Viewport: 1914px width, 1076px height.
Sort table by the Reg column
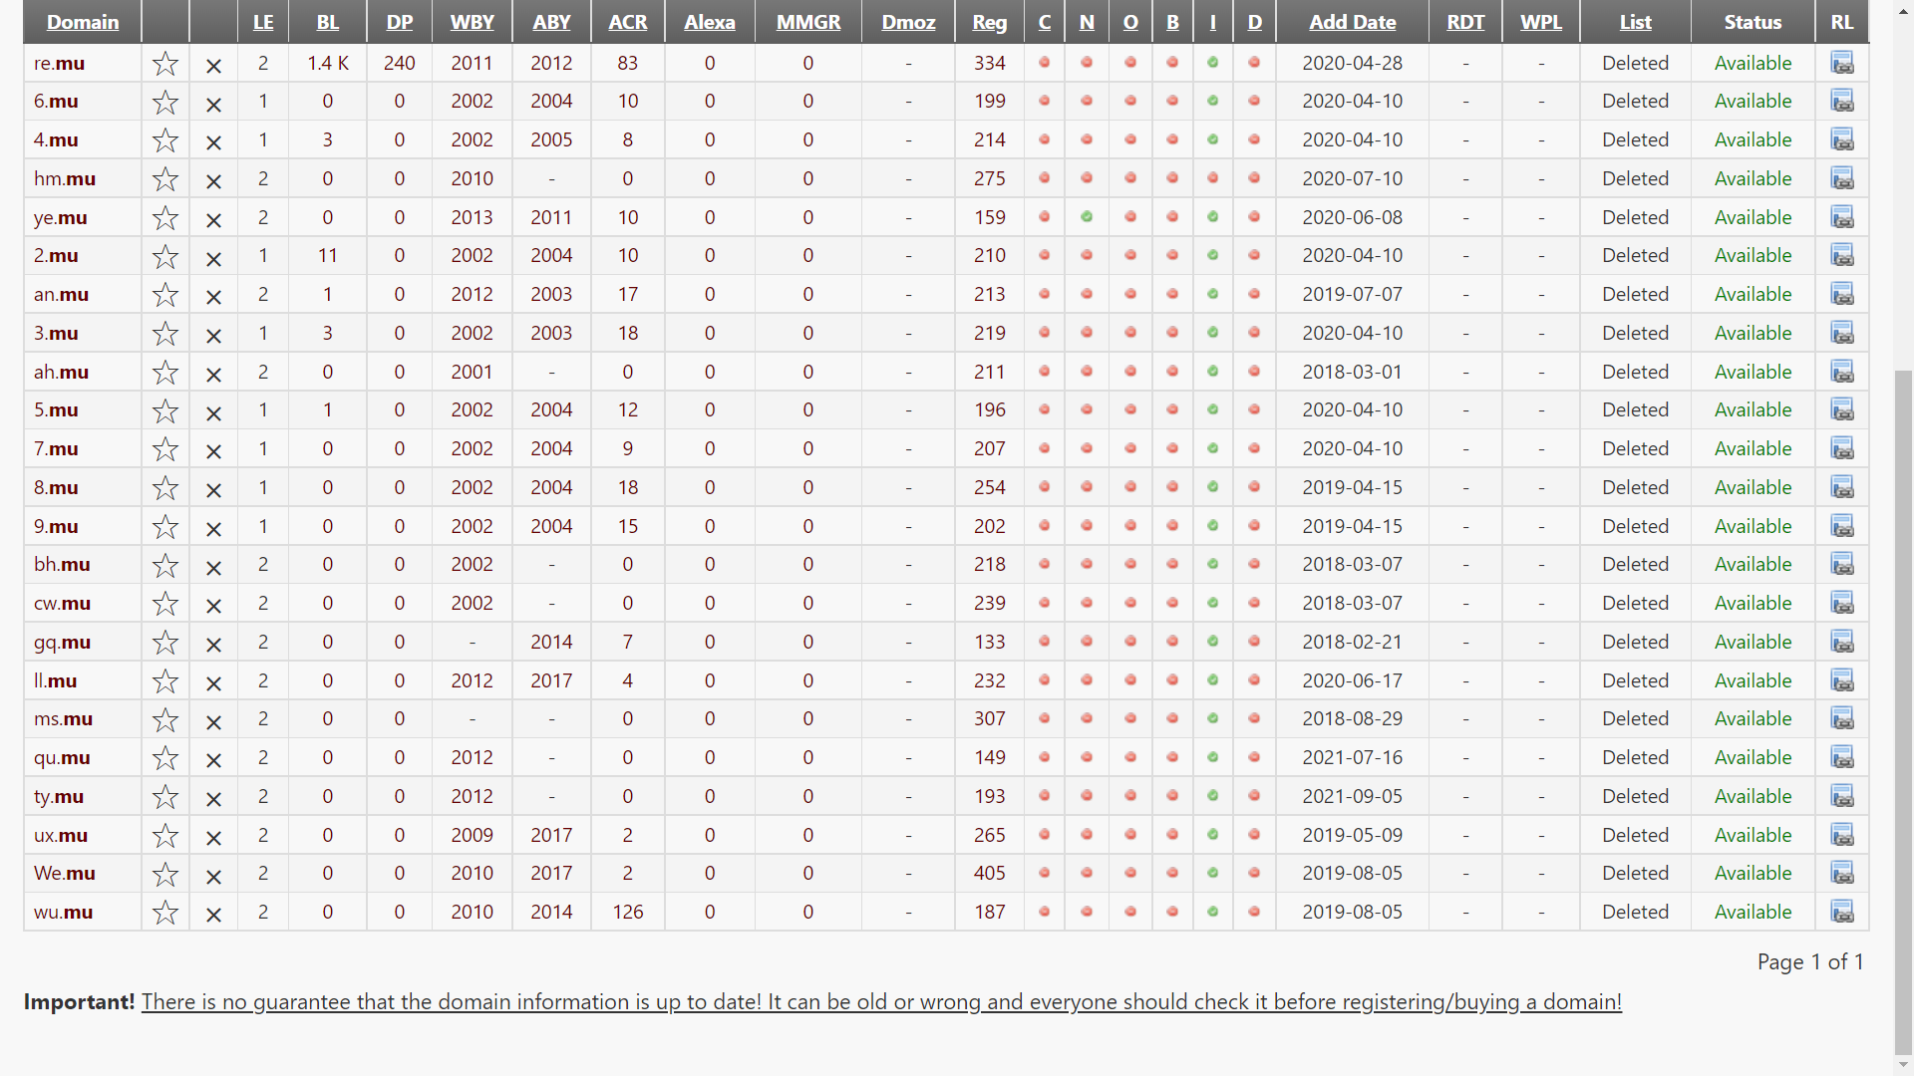click(989, 22)
